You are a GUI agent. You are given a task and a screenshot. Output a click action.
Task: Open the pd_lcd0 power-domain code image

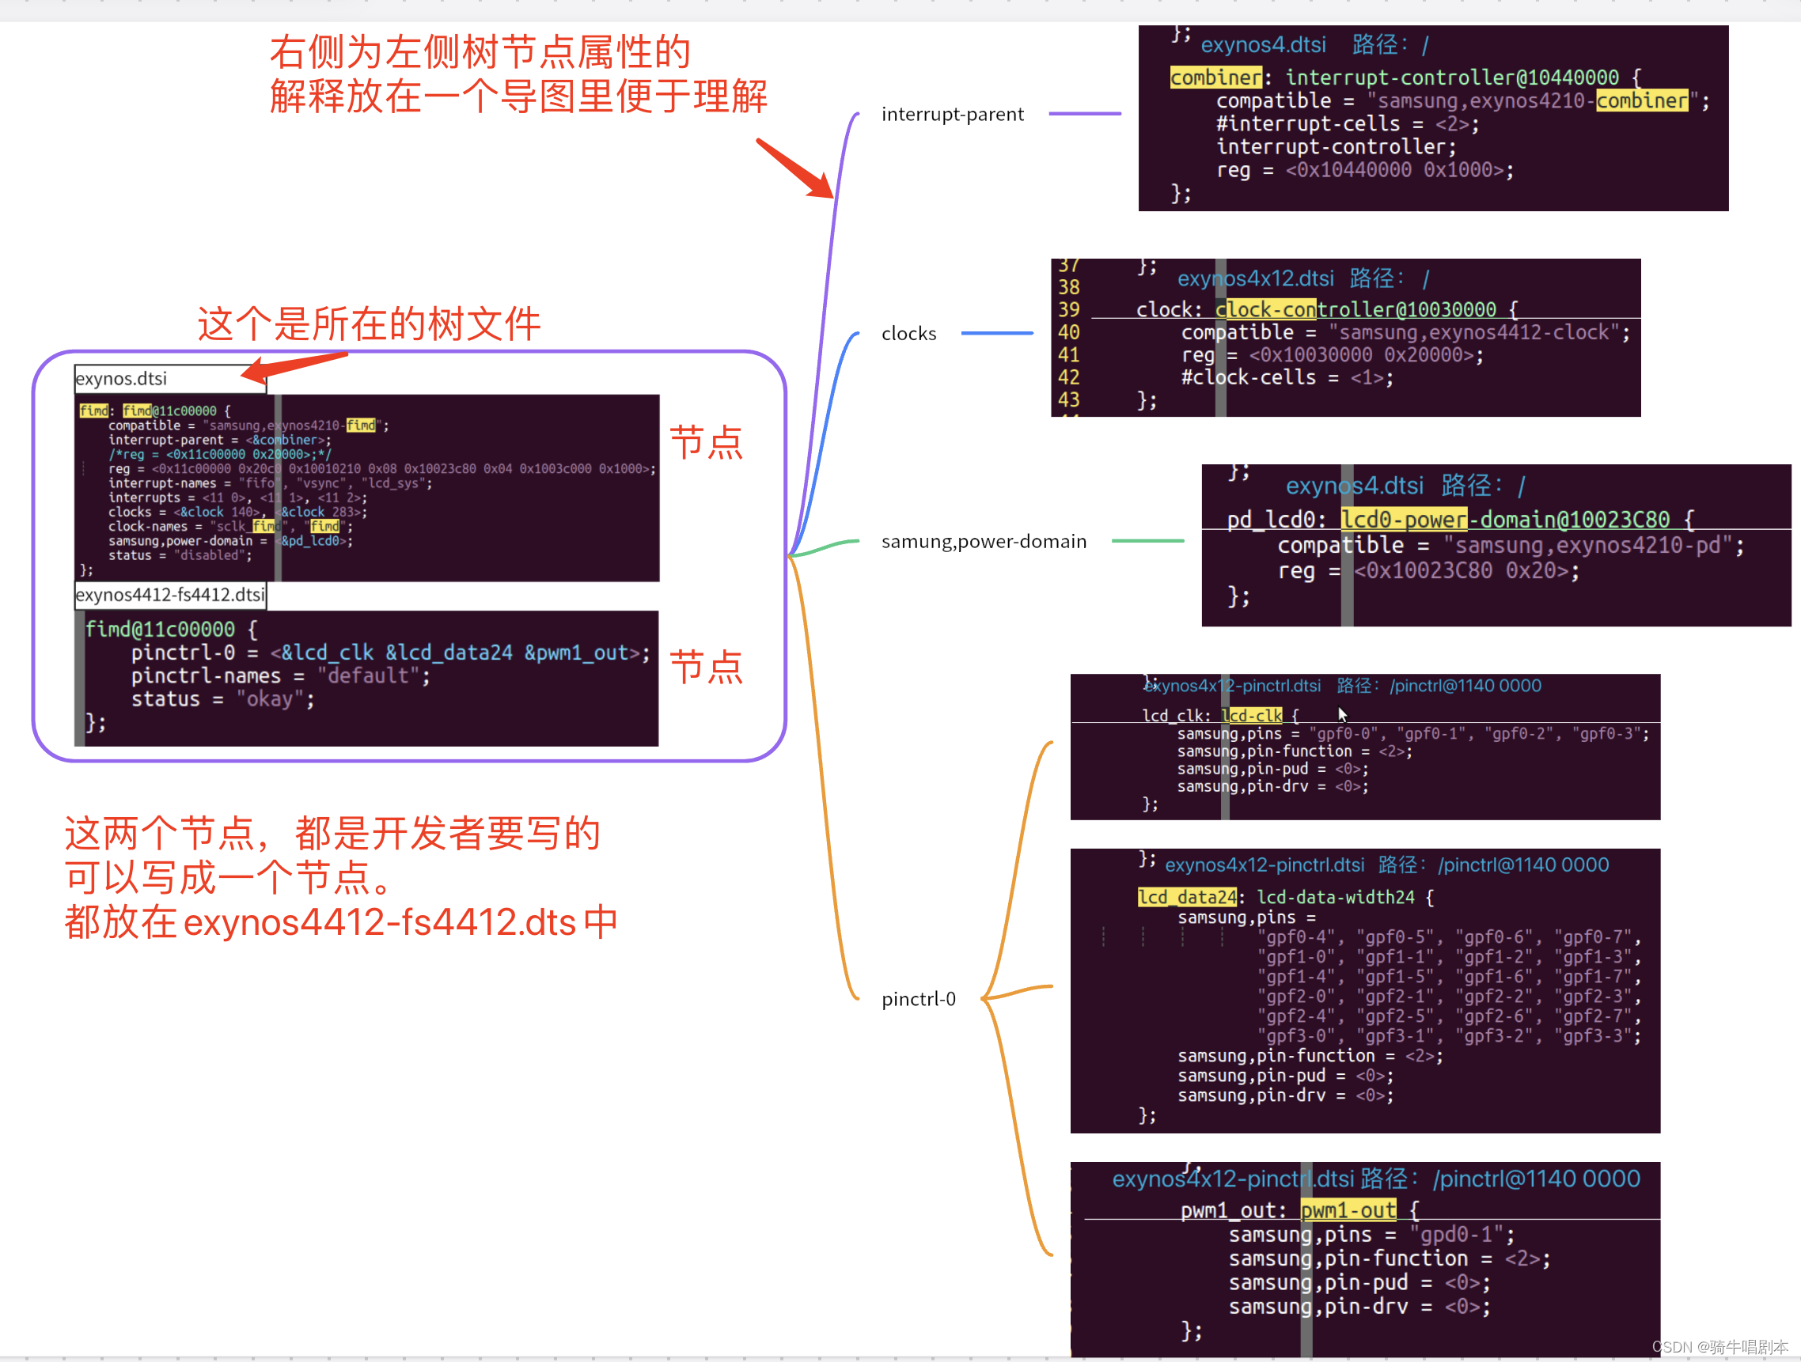(x=1496, y=545)
